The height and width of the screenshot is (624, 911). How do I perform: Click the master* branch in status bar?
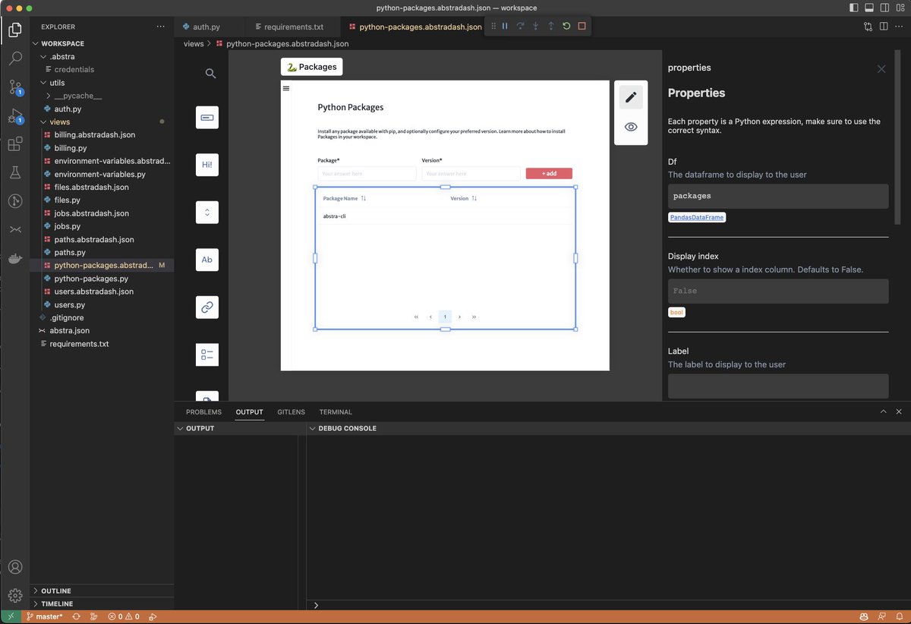tap(45, 616)
